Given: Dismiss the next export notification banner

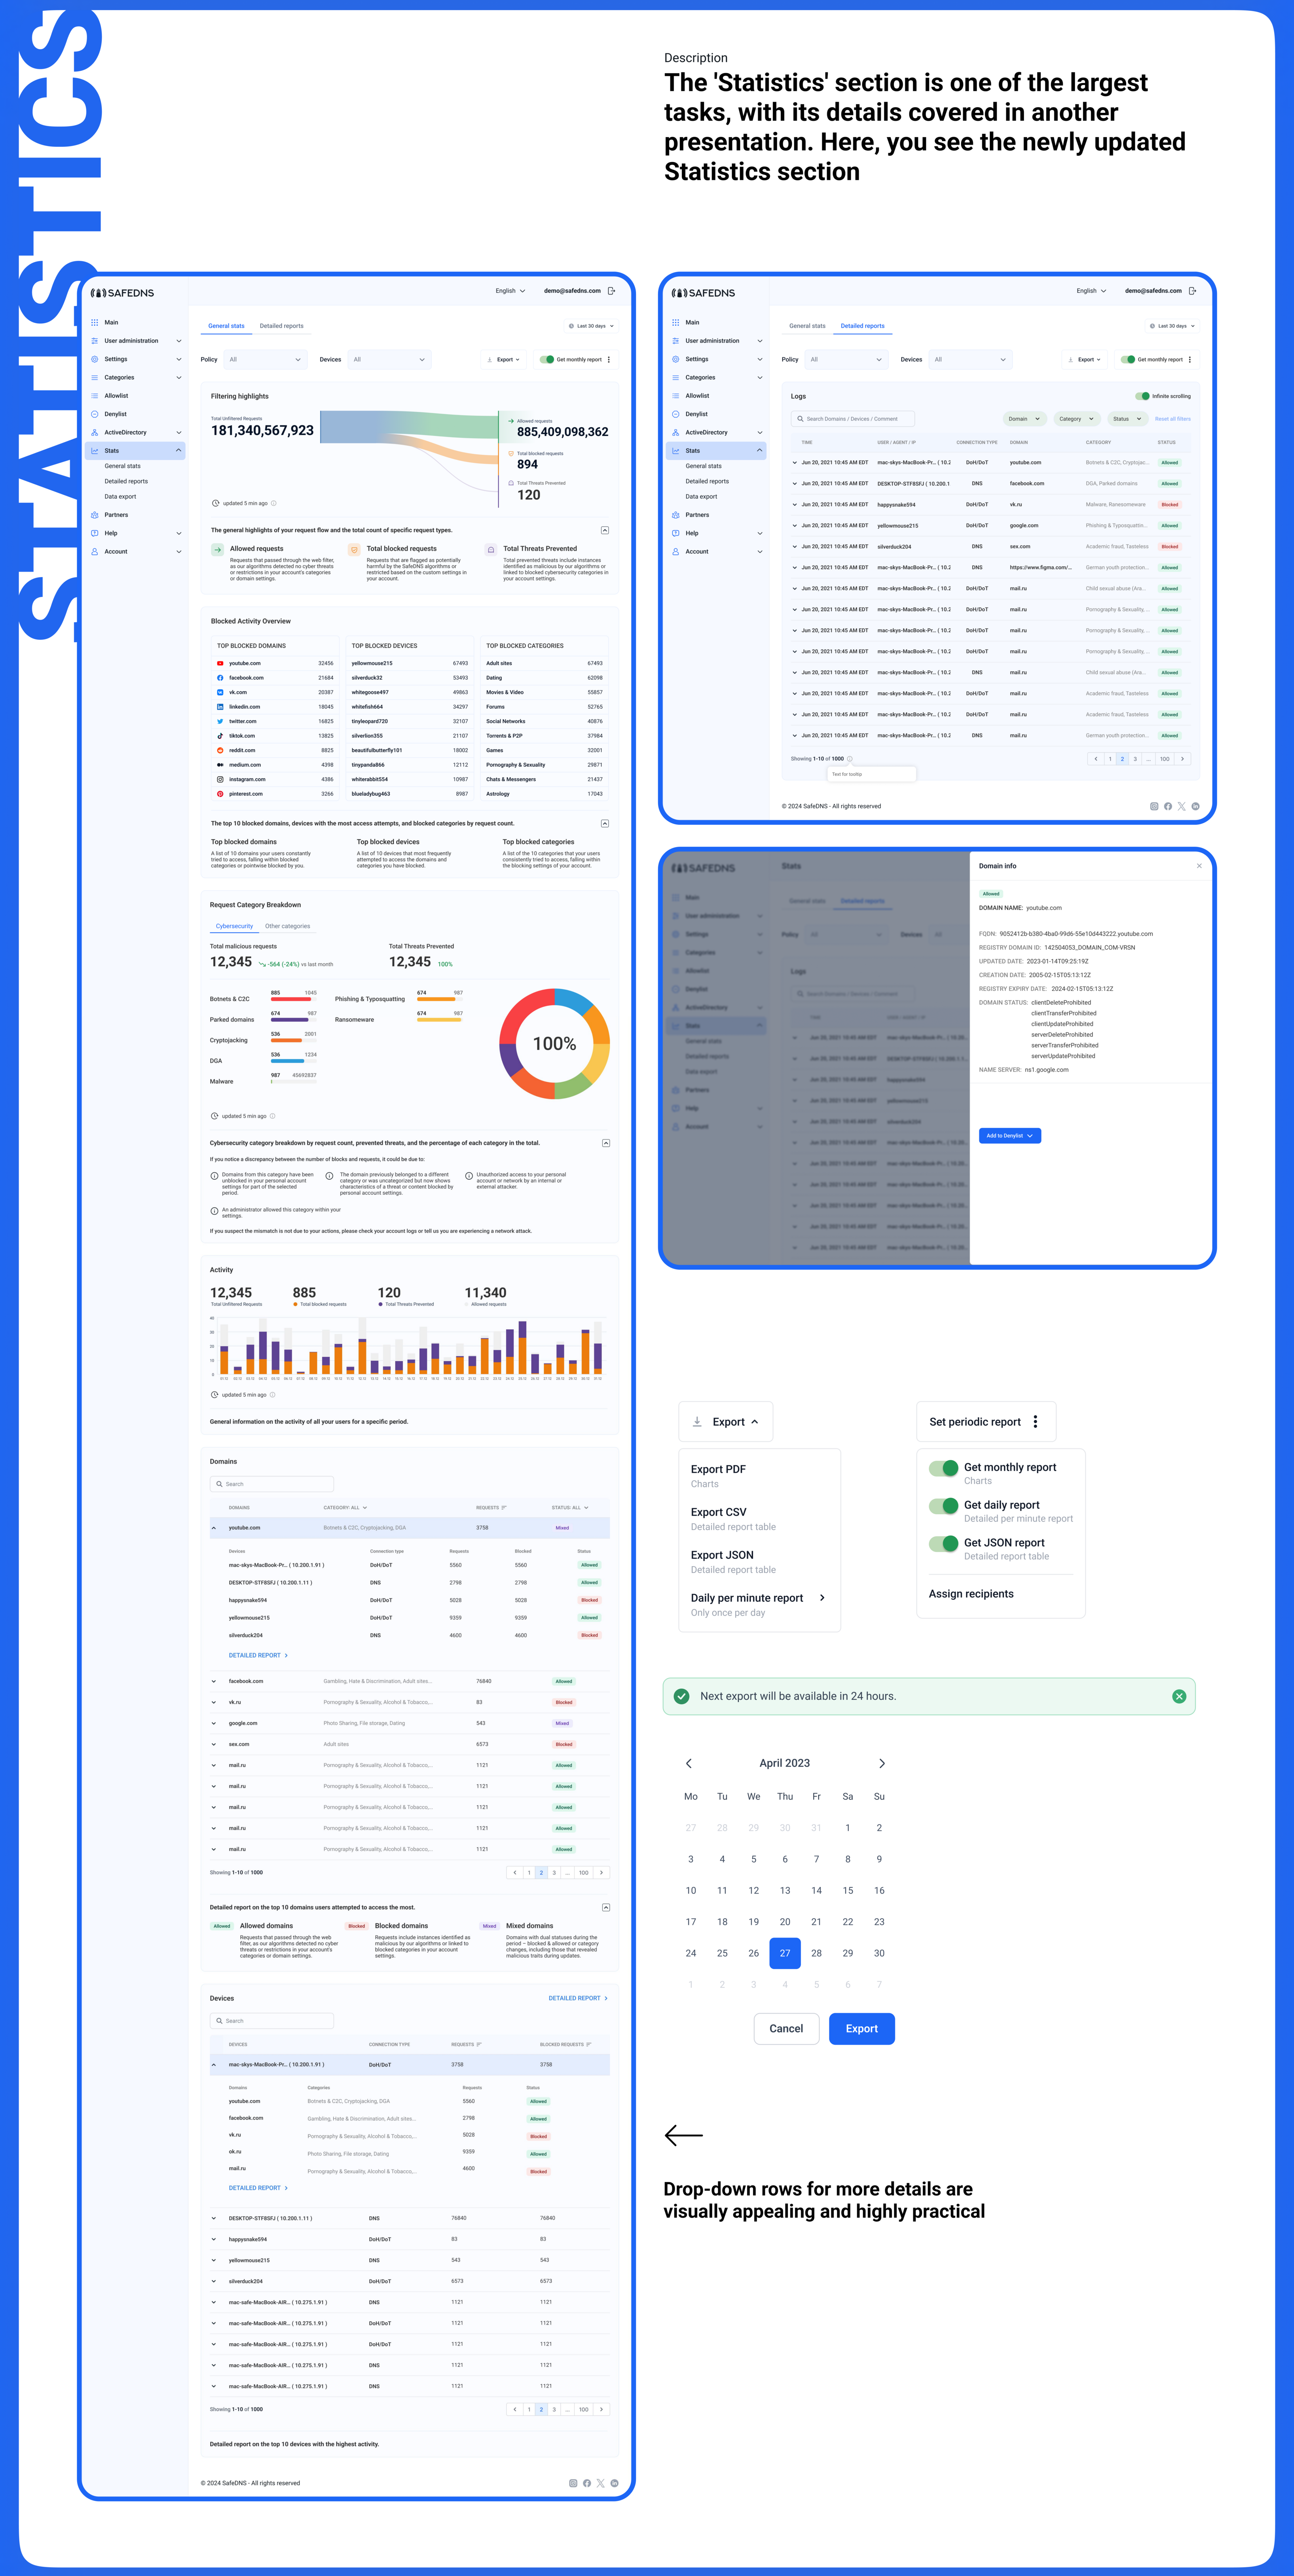Looking at the screenshot, I should click(1179, 1696).
